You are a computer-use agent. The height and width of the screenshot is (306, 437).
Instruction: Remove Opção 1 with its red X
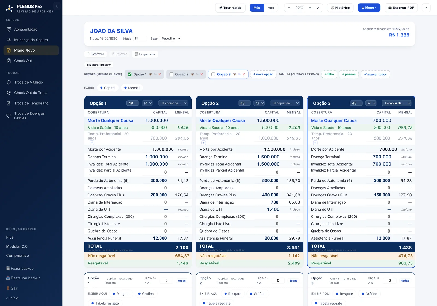[160, 74]
